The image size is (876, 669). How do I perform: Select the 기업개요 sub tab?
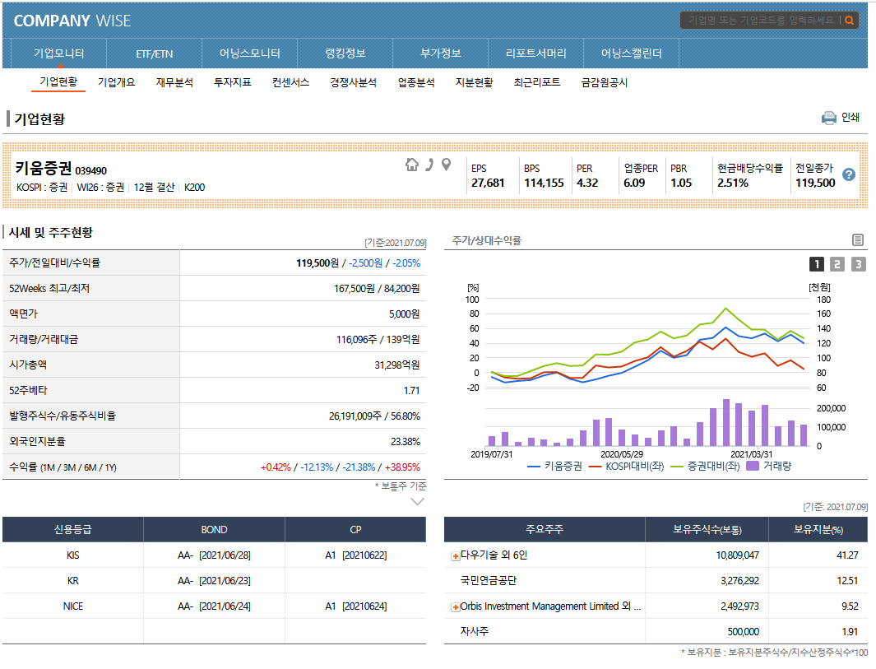(x=116, y=82)
